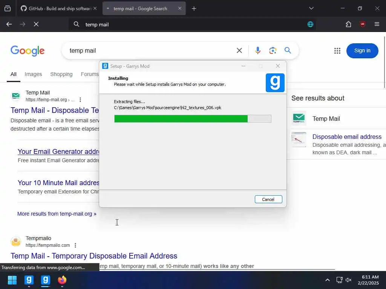Select first Garrys Mod taskbar icon

coord(29,280)
